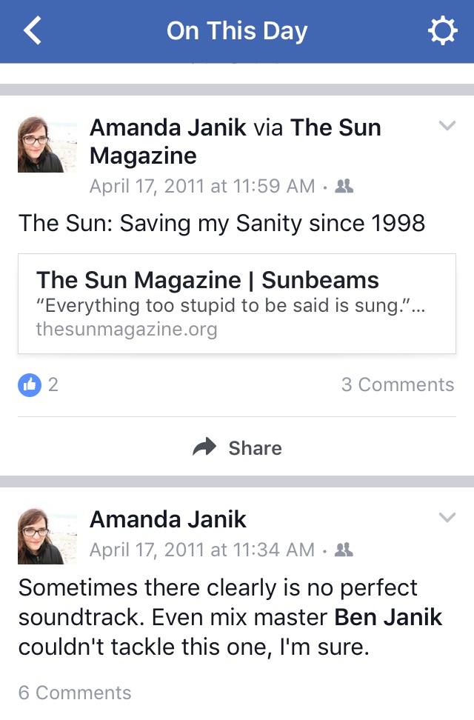
Task: Open Amanda Janik profile on first post
Action: click(x=168, y=127)
